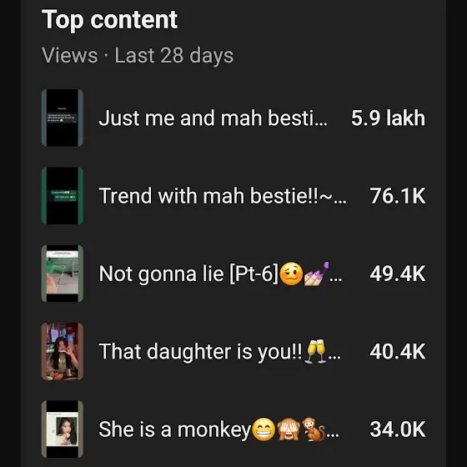Select the 'Not gonna lie [Pt-6]' title
This screenshot has height=467, width=467.
[220, 274]
